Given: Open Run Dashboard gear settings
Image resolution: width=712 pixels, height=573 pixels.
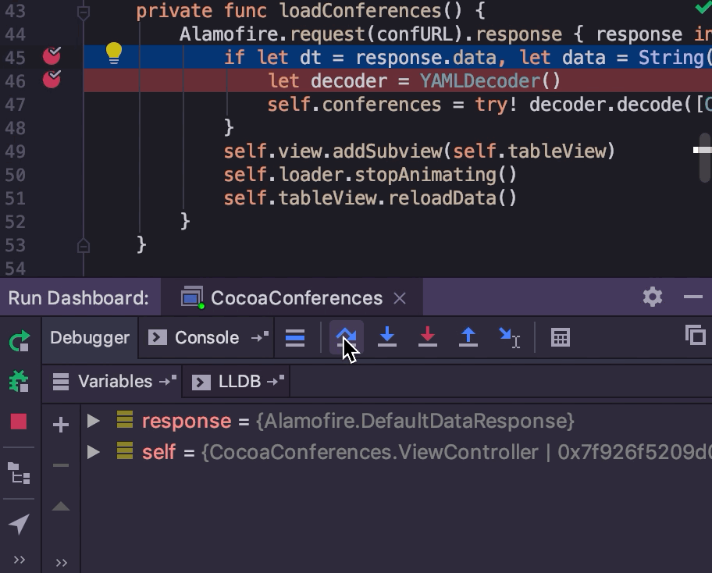Looking at the screenshot, I should coord(653,297).
